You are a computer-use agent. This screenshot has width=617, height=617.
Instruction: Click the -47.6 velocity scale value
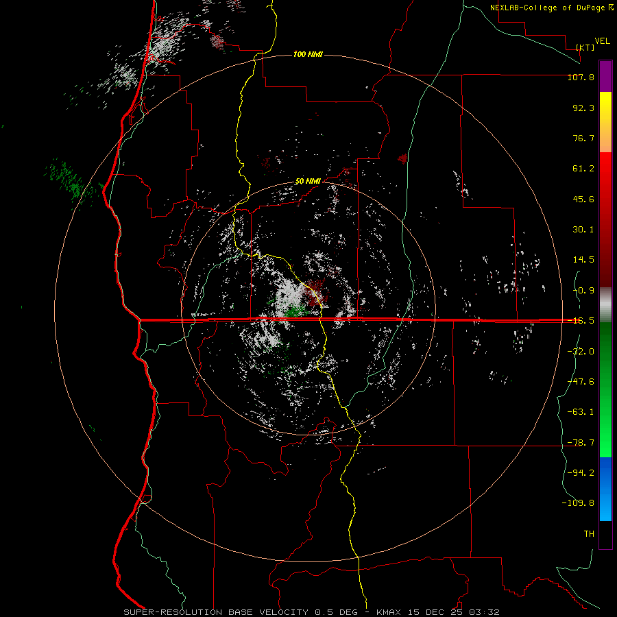point(581,382)
